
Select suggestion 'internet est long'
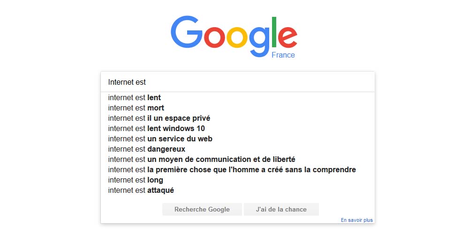coord(237,180)
